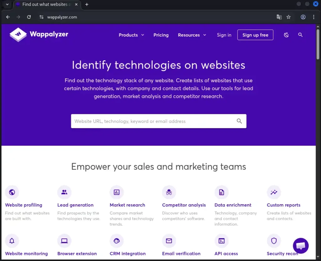Screen dimensions: 321x261
Task: Expand the Products dropdown menu
Action: [131, 35]
